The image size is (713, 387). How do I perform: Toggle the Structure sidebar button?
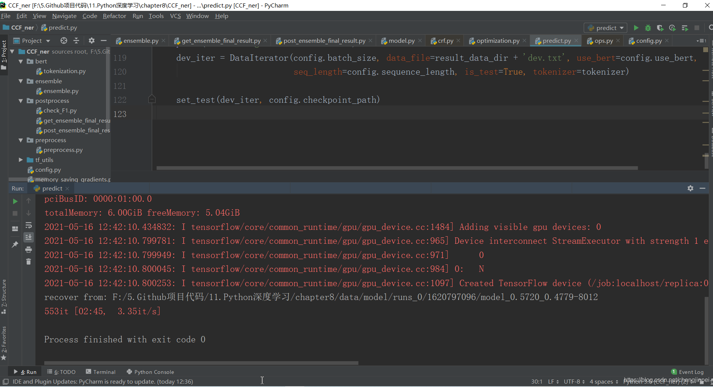pyautogui.click(x=4, y=296)
